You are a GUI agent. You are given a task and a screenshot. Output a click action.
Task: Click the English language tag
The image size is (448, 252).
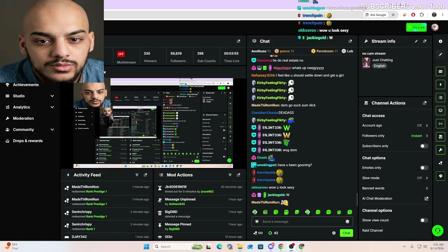[x=379, y=66]
